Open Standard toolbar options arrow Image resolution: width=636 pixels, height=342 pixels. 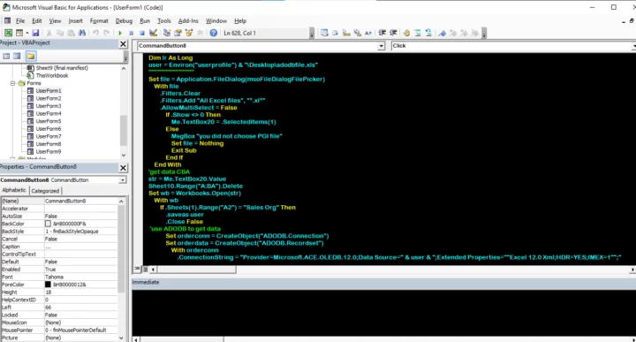[312, 34]
